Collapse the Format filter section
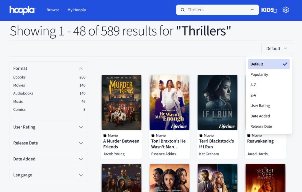This screenshot has height=192, width=302. (x=81, y=68)
